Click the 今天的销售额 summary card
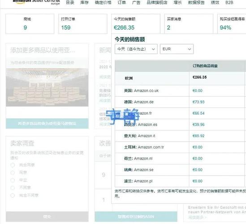 pos(136,24)
